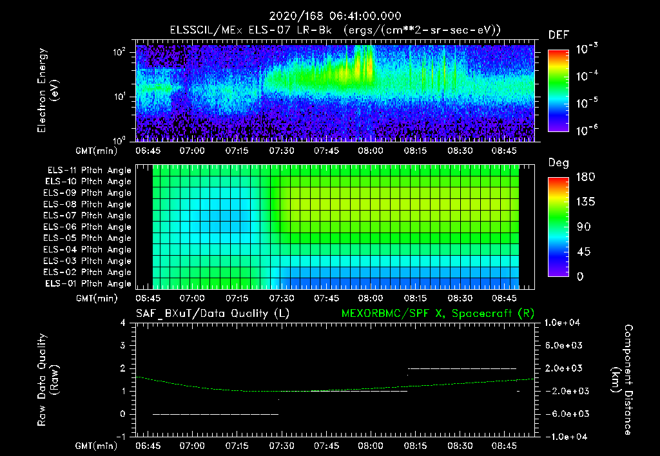Click the 06:45 time label under the spectrogram

tap(148, 151)
